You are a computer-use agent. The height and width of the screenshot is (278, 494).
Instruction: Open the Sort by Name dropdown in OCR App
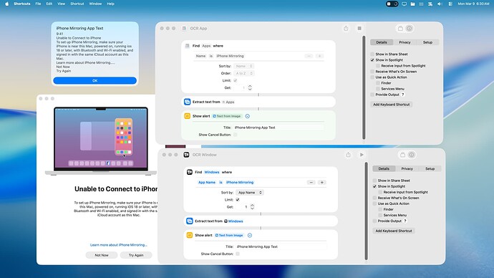pyautogui.click(x=244, y=66)
